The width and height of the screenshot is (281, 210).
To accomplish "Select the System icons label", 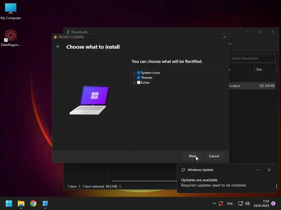I will coord(150,73).
